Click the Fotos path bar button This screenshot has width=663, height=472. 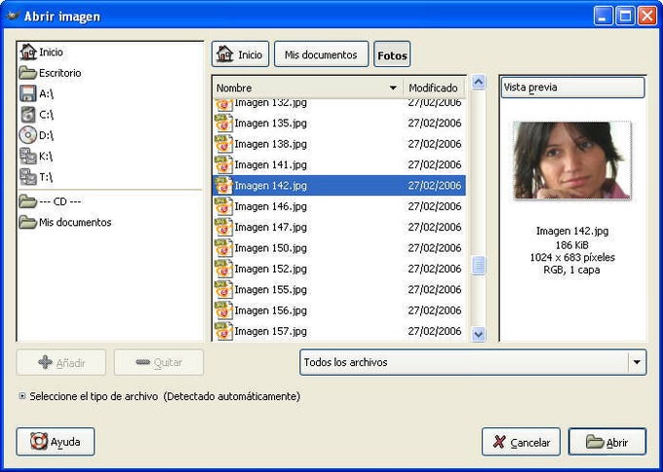coord(392,54)
